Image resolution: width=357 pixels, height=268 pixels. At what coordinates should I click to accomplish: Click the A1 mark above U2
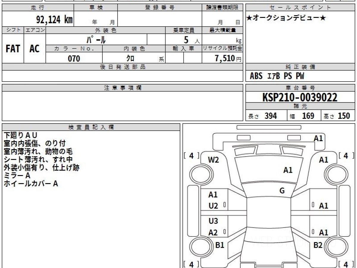[x=213, y=195]
